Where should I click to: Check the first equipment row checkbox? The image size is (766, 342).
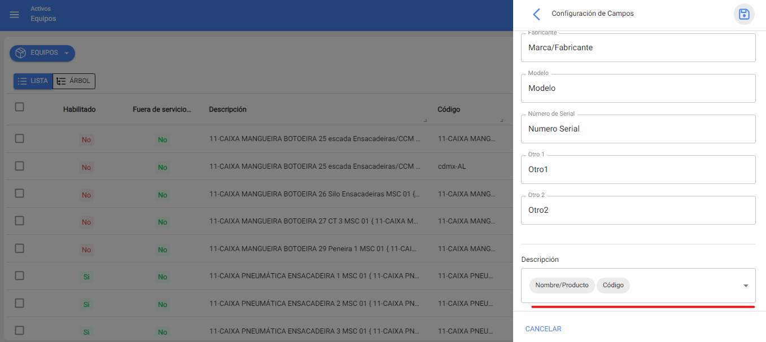click(x=19, y=138)
